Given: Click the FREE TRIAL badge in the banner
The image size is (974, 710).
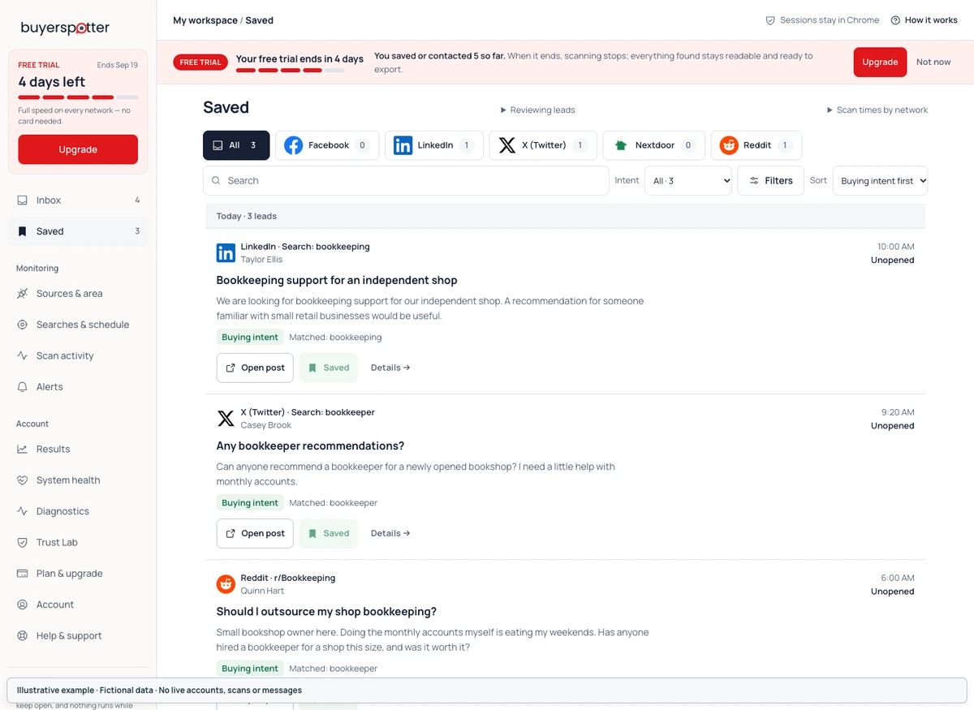Looking at the screenshot, I should tap(200, 62).
